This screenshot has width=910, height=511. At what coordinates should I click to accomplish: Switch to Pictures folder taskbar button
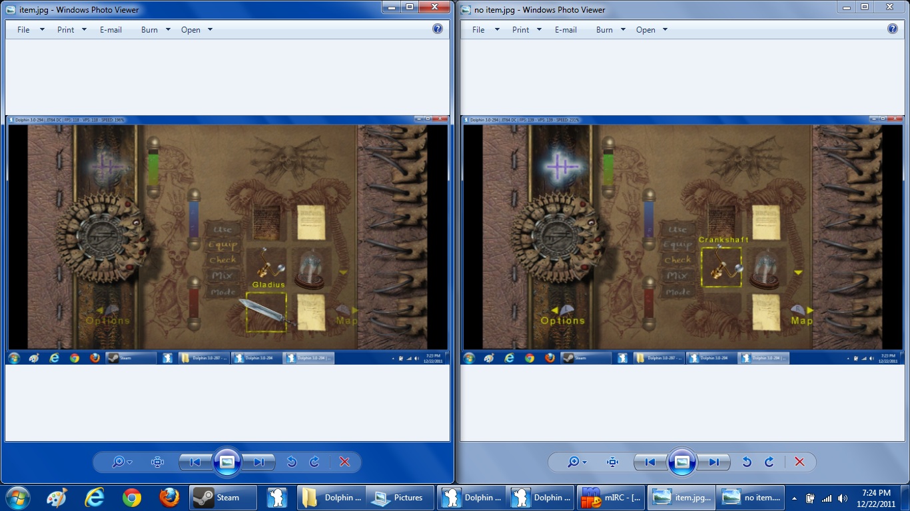400,497
